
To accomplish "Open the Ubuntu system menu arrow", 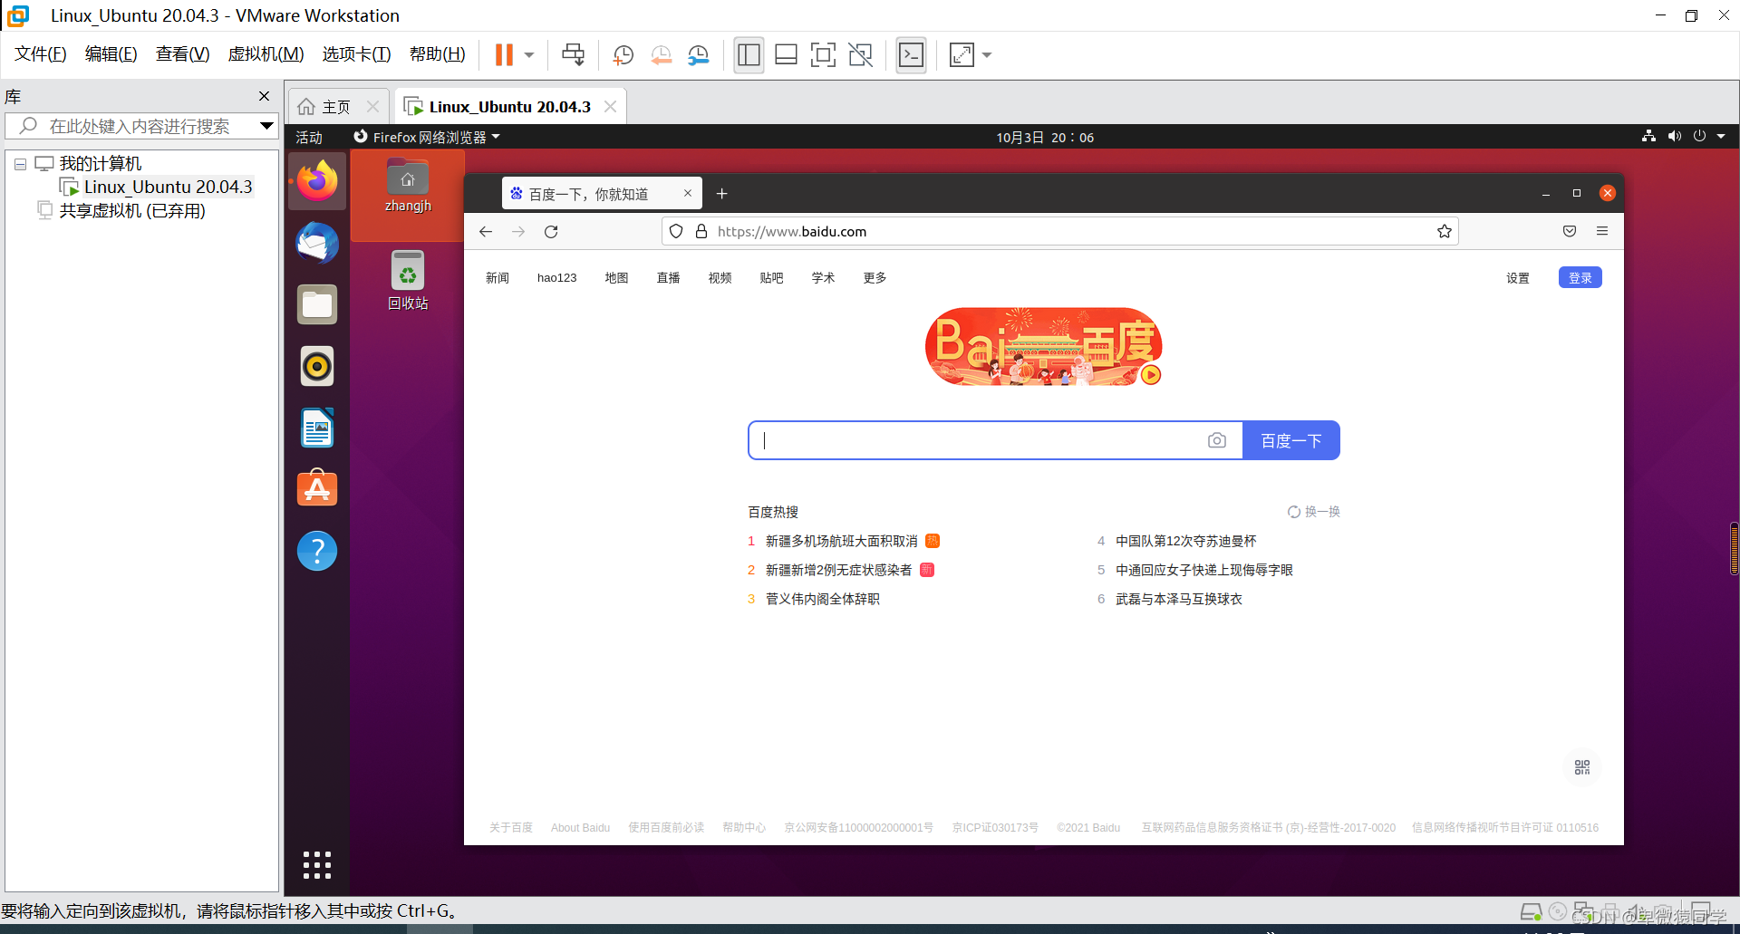I will click(x=1721, y=137).
